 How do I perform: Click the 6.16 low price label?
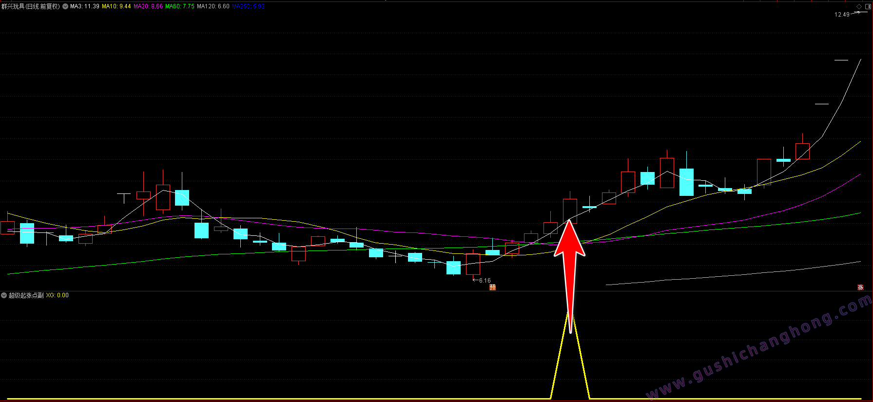tap(485, 281)
